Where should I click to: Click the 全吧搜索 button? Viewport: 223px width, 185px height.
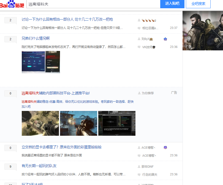pyautogui.click(x=198, y=4)
